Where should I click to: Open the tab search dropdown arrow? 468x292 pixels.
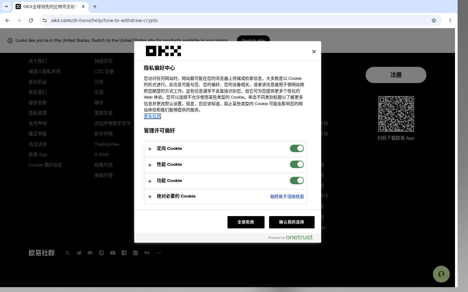(x=6, y=6)
